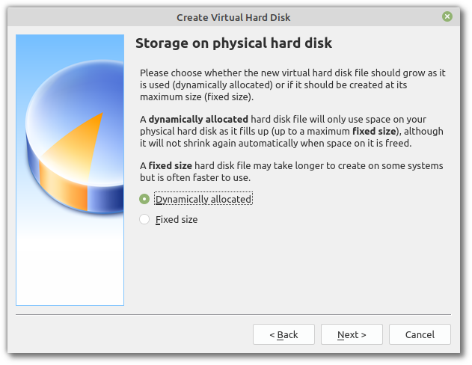
Task: Click the horizontal separator above the buttons
Action: click(x=233, y=314)
